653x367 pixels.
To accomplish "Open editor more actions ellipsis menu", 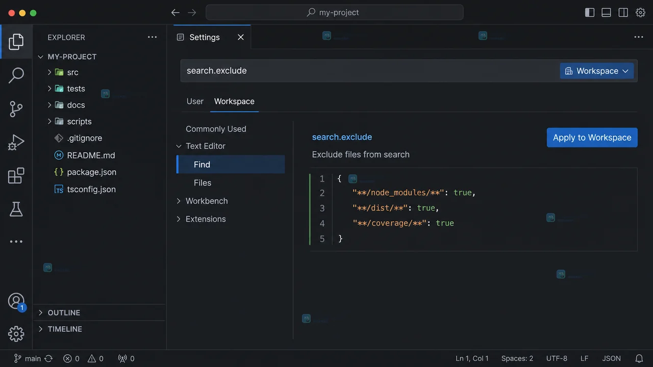I will click(x=639, y=37).
